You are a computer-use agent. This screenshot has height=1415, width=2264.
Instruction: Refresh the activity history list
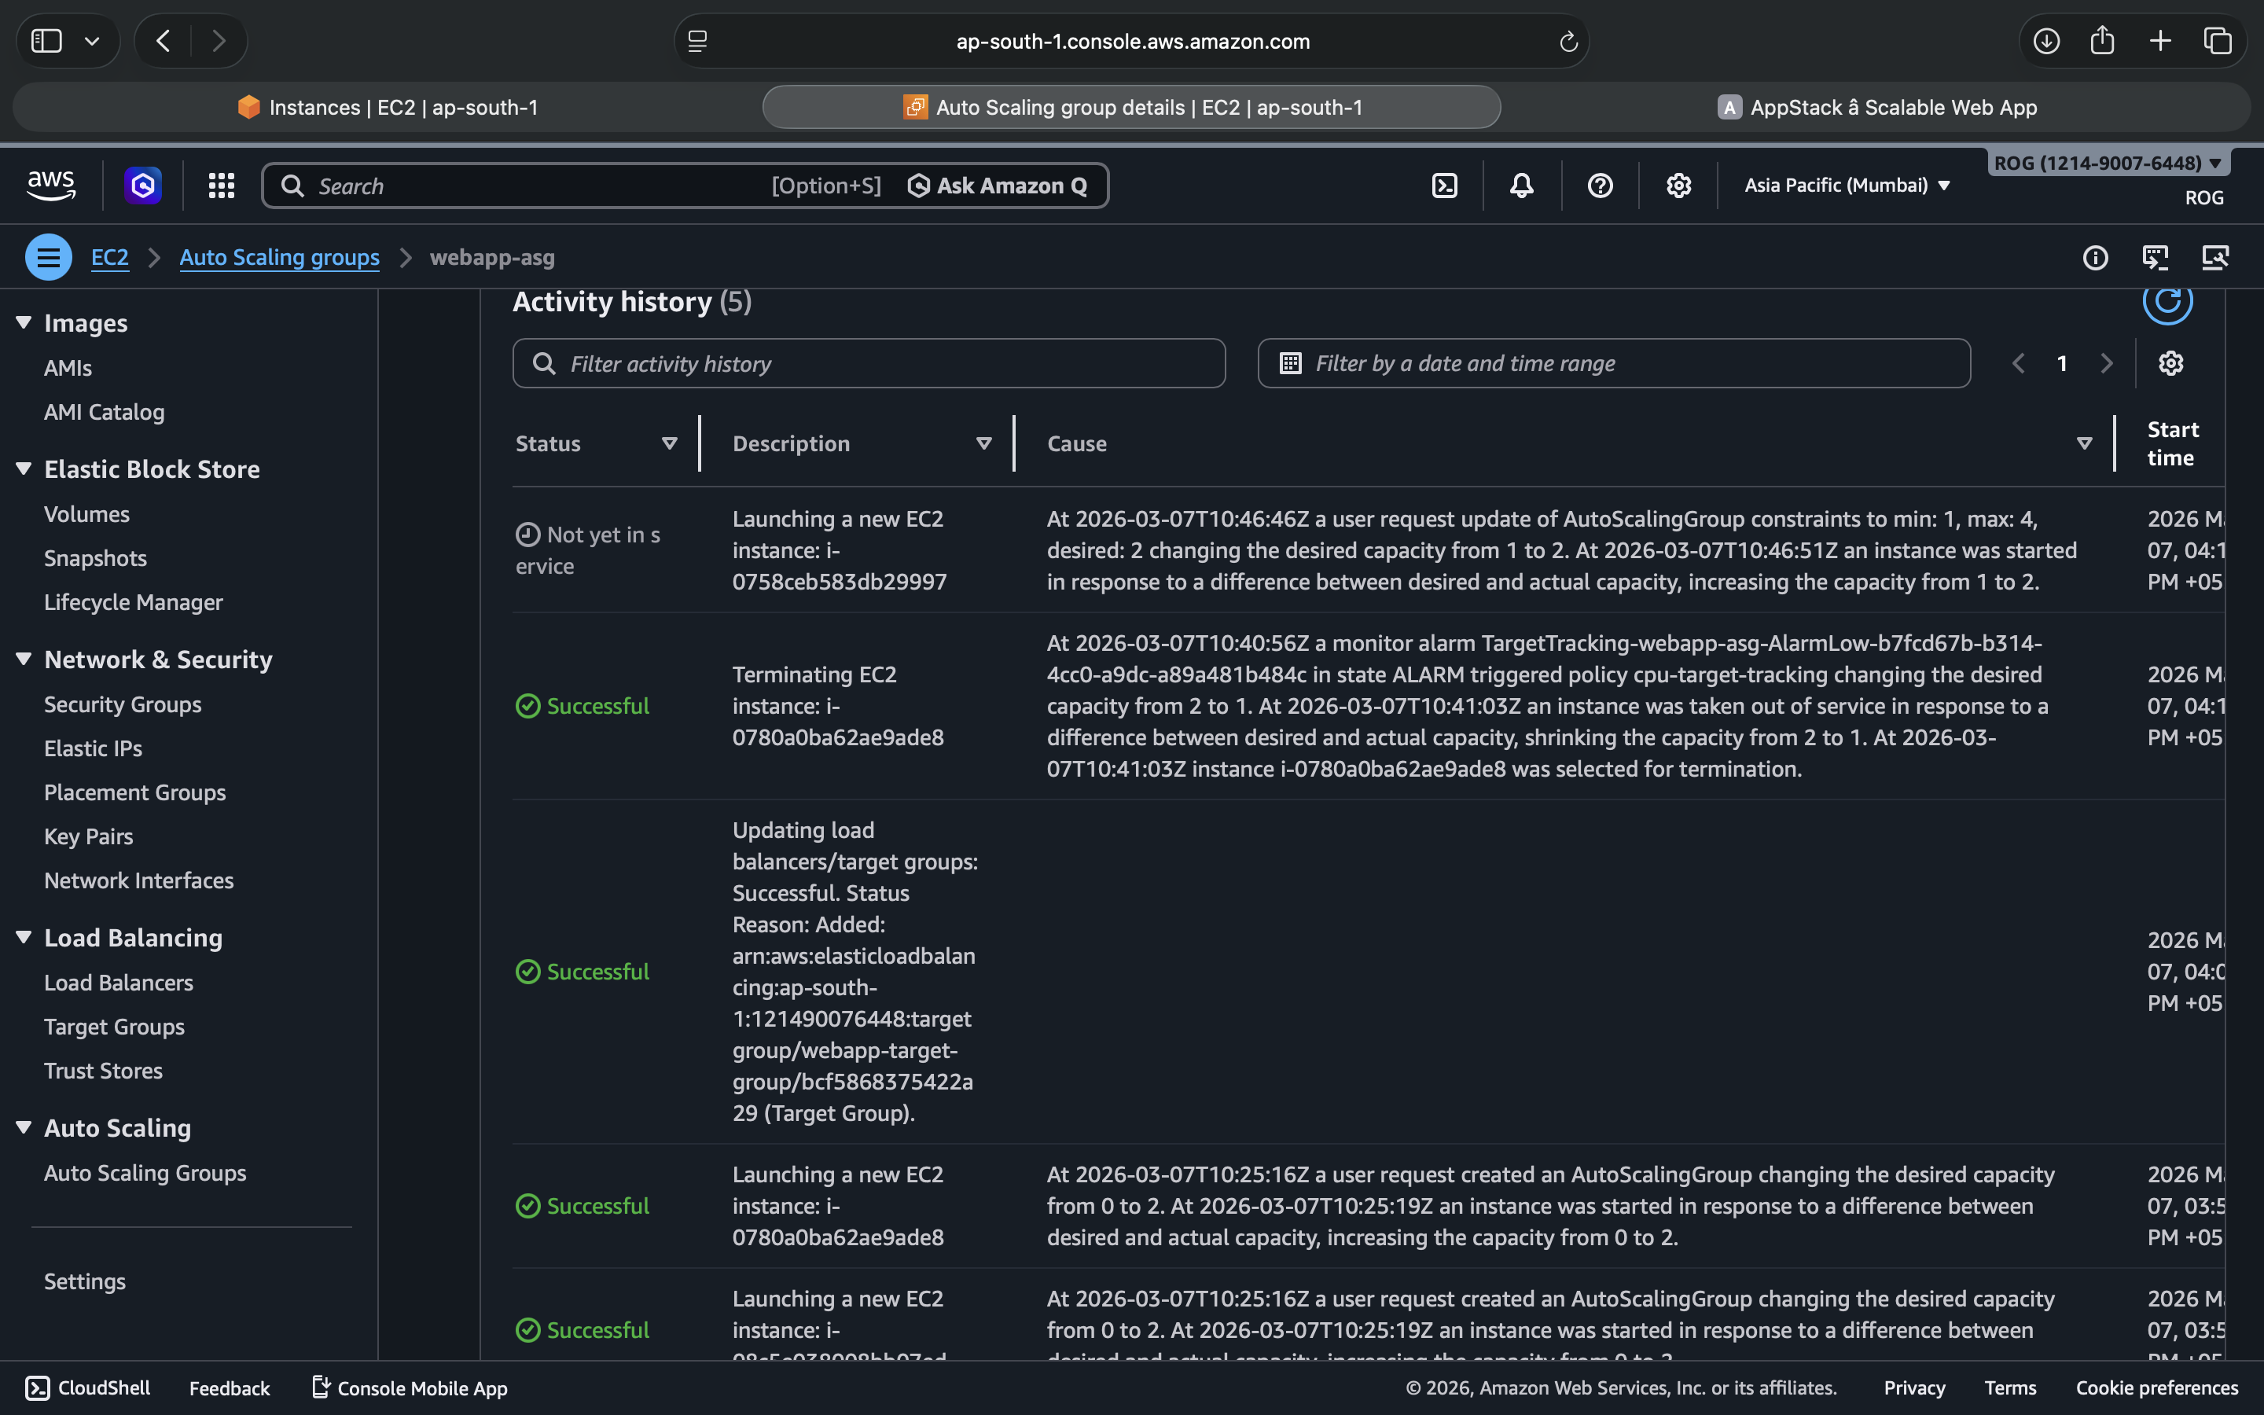click(x=2167, y=301)
